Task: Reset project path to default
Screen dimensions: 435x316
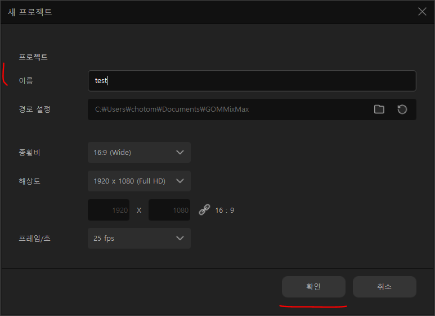Action: (x=402, y=109)
